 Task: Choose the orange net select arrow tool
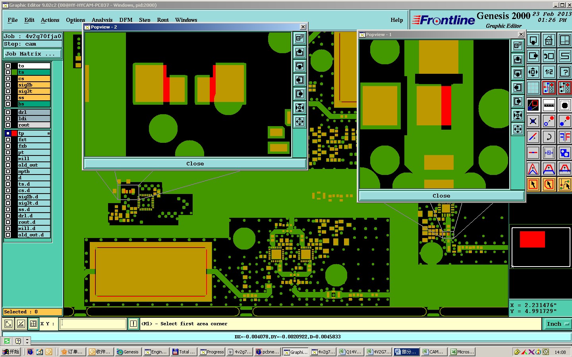point(564,184)
